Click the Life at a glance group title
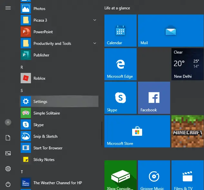The height and width of the screenshot is (190, 204). [117, 8]
